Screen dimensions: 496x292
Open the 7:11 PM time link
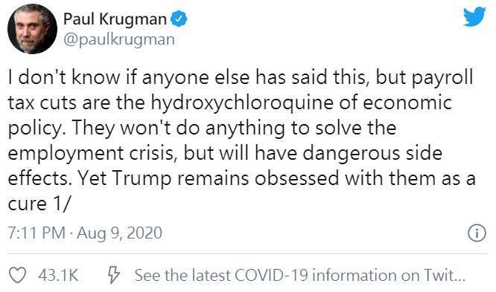[x=36, y=233]
